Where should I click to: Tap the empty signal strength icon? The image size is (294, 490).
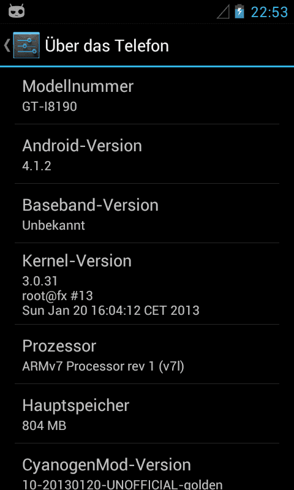(223, 12)
